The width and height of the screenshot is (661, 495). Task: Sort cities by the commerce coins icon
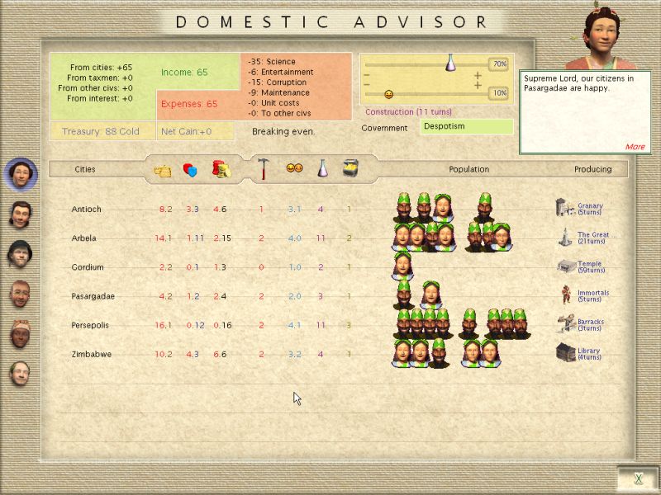tap(221, 169)
